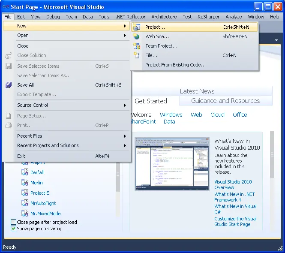Open What's New in Visual C# link
This screenshot has height=253, width=285.
(235, 209)
